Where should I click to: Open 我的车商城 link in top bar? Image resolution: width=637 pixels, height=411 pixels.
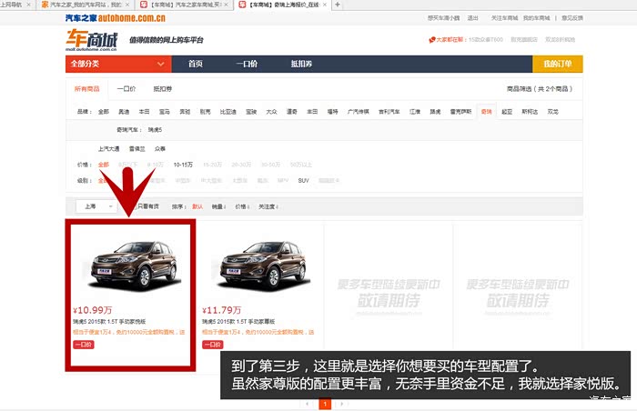(x=536, y=18)
